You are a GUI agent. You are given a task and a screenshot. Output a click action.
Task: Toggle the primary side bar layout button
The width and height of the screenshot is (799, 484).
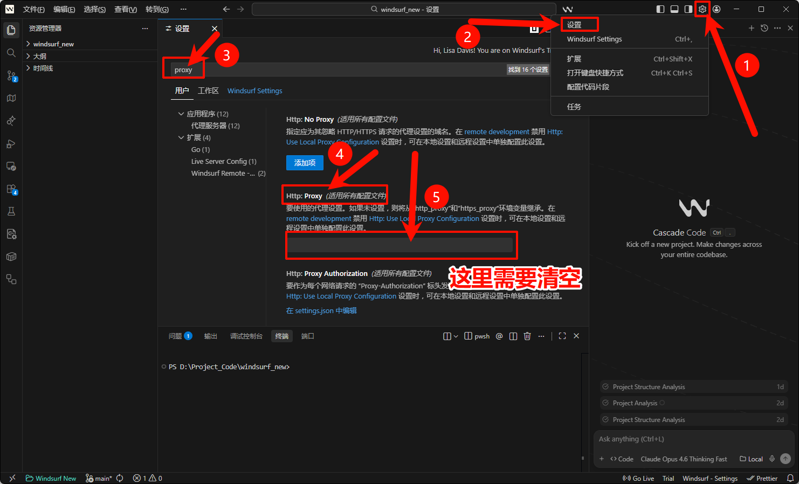(660, 9)
